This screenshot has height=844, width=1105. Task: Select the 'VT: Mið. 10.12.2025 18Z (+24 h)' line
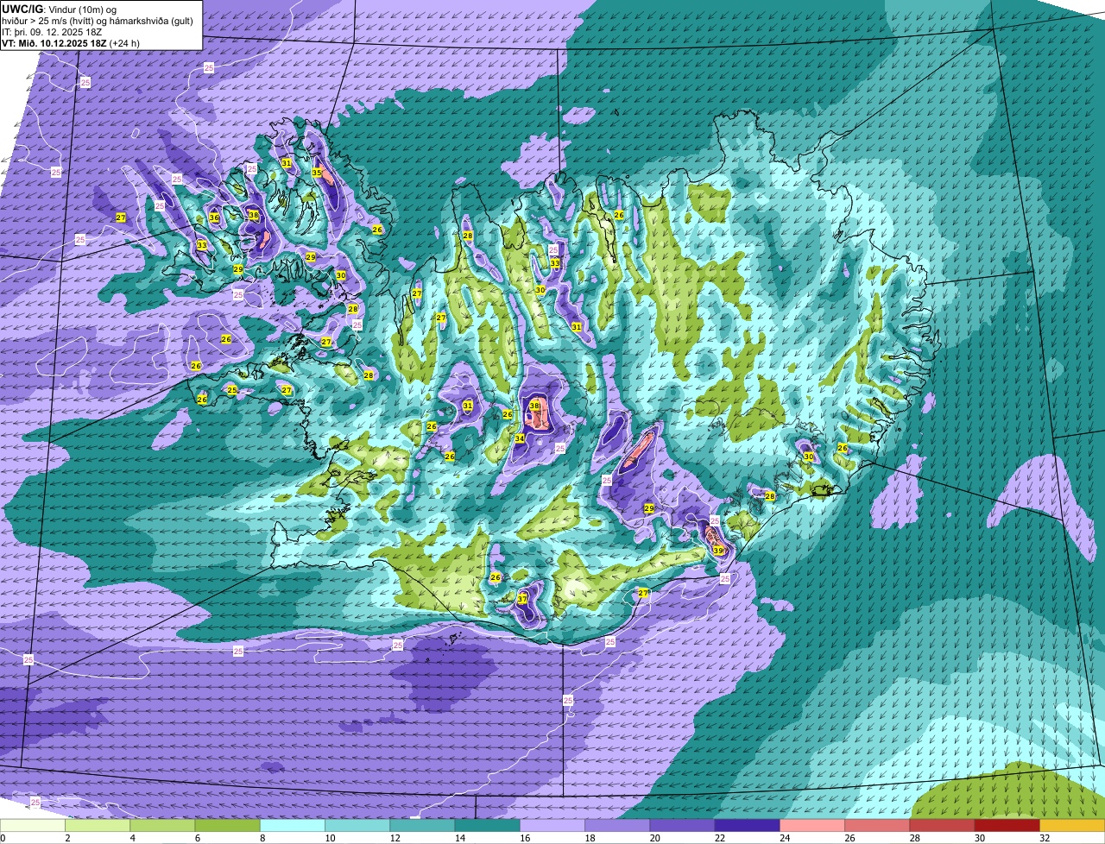point(71,42)
